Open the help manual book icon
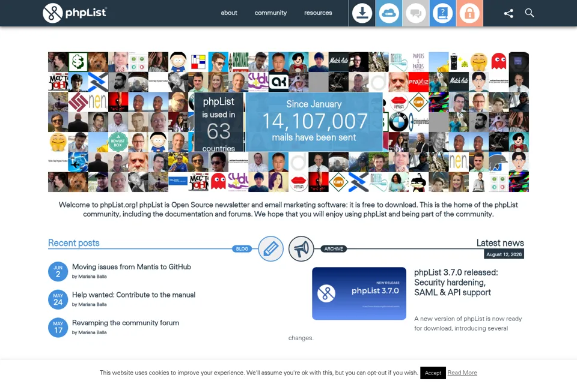The height and width of the screenshot is (384, 577). [443, 13]
